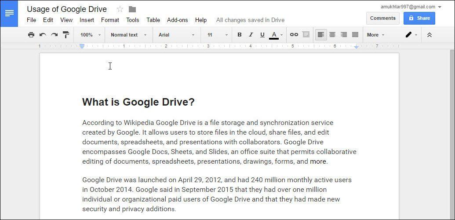Viewport: 455px width, 220px height.
Task: Set left text alignment
Action: (x=321, y=35)
